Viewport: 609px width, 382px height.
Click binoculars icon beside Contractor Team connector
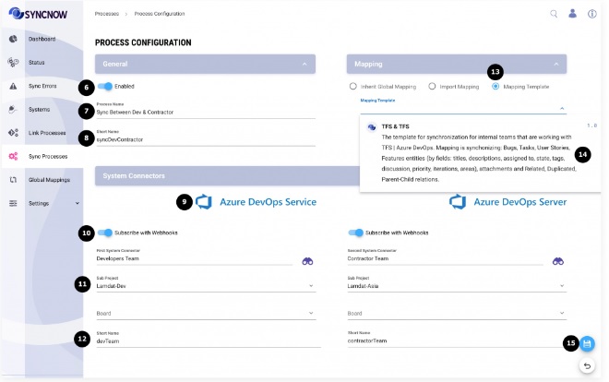coord(558,261)
